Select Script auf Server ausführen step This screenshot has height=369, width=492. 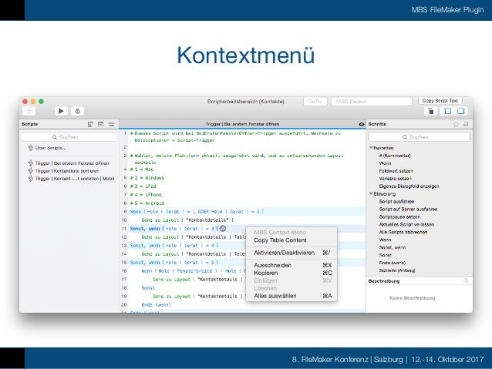pos(408,209)
